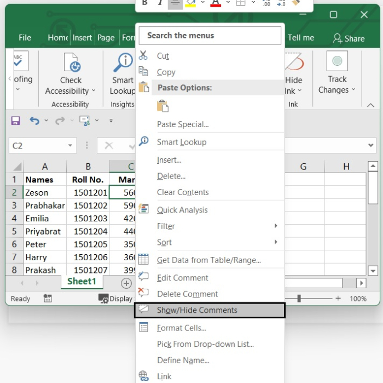Viewport: 383px width, 383px height.
Task: Click the Check Accessibility ribbon icon
Action: (72, 62)
